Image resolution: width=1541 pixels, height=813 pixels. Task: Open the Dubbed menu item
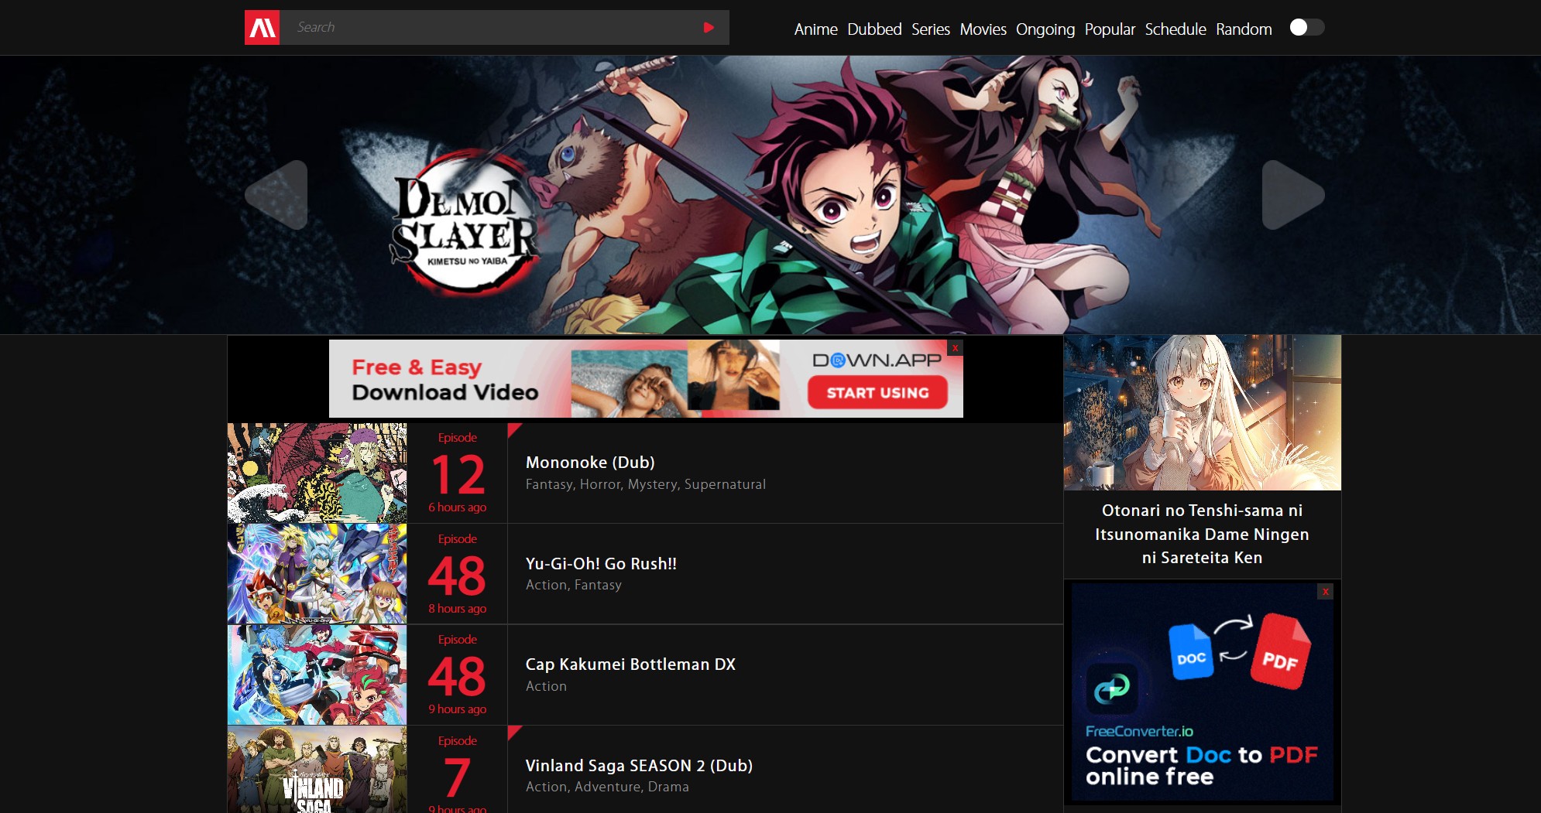click(x=874, y=29)
